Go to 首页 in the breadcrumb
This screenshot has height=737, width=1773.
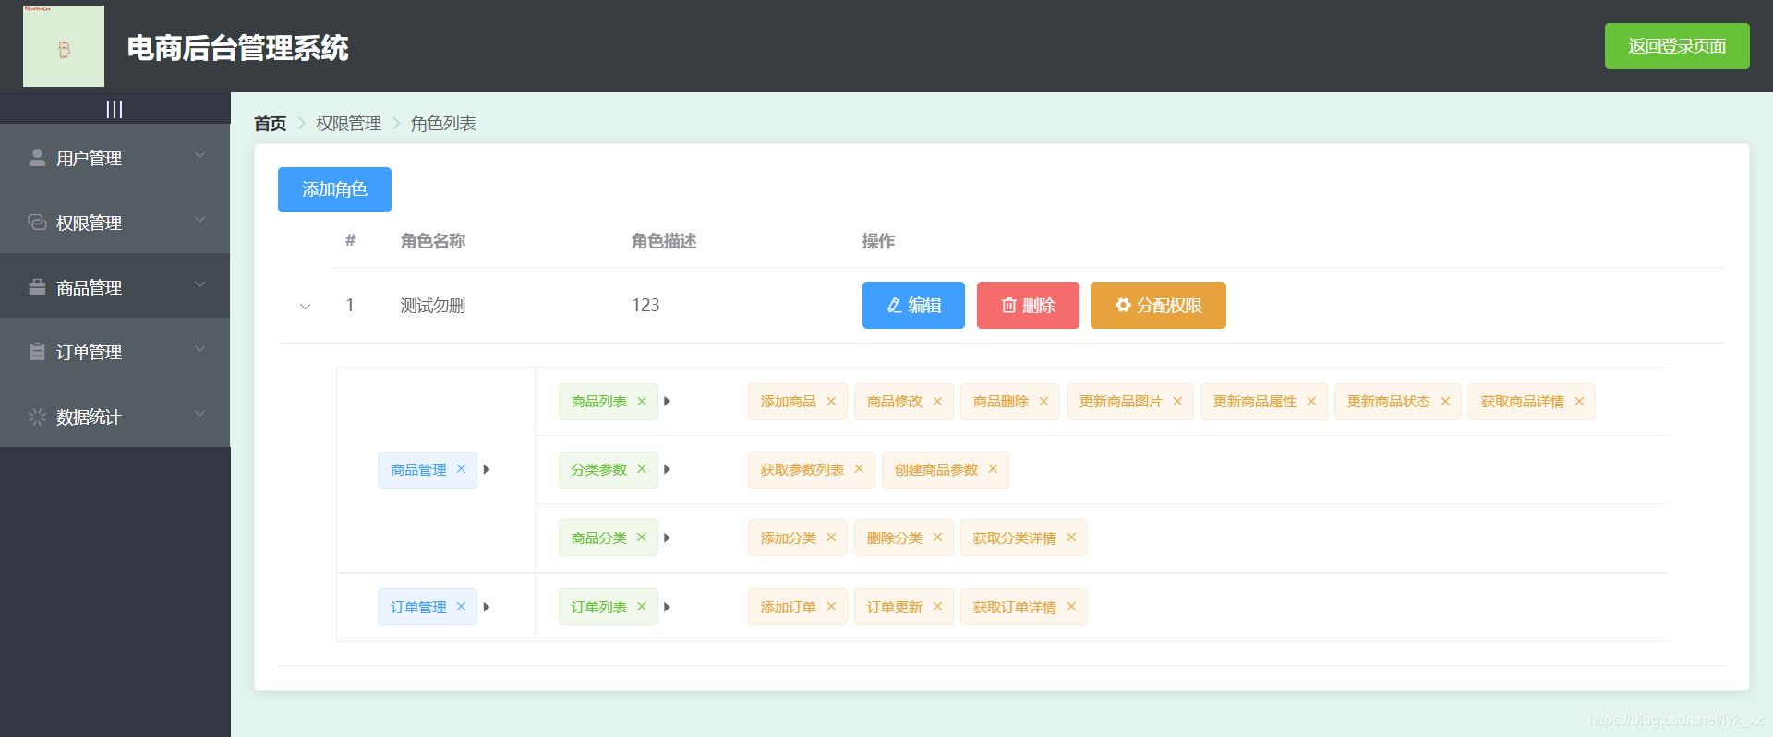tap(271, 124)
